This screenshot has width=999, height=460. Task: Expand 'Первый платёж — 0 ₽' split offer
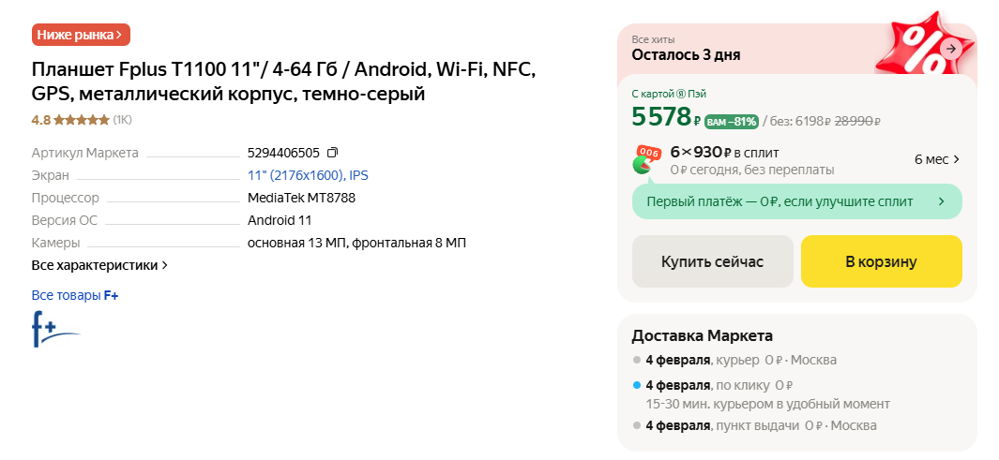tap(796, 201)
